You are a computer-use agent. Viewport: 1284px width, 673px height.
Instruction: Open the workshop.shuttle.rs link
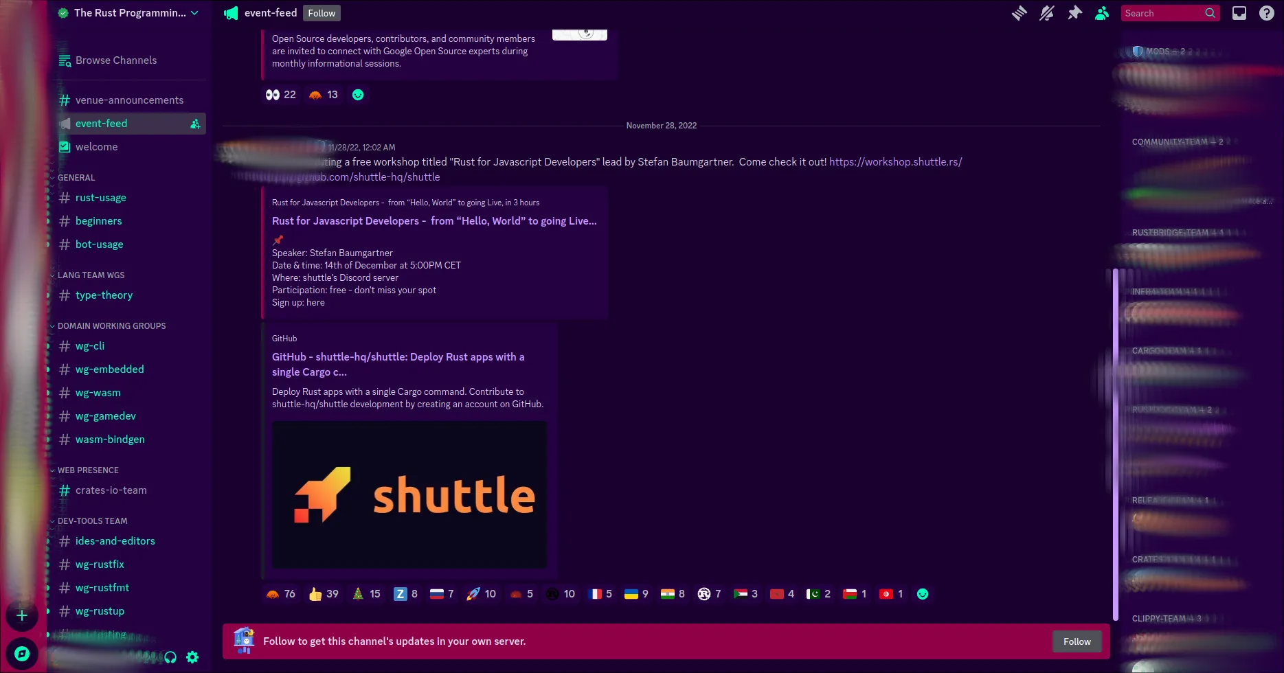pos(895,162)
